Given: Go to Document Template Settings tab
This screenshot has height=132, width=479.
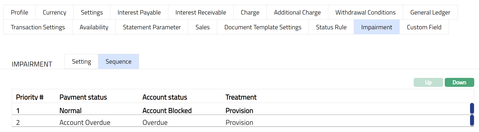Looking at the screenshot, I should (263, 27).
